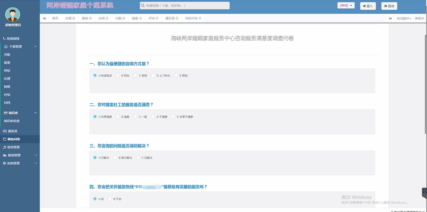The width and height of the screenshot is (427, 212).
Task: Open the 离线 status dropdown
Action: (346, 5)
